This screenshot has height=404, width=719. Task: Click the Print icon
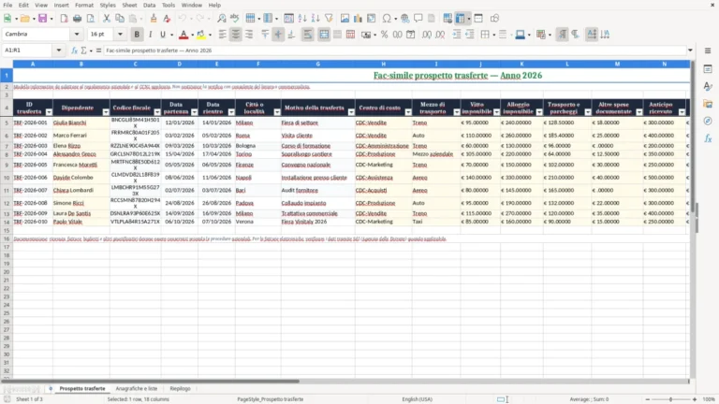[77, 19]
